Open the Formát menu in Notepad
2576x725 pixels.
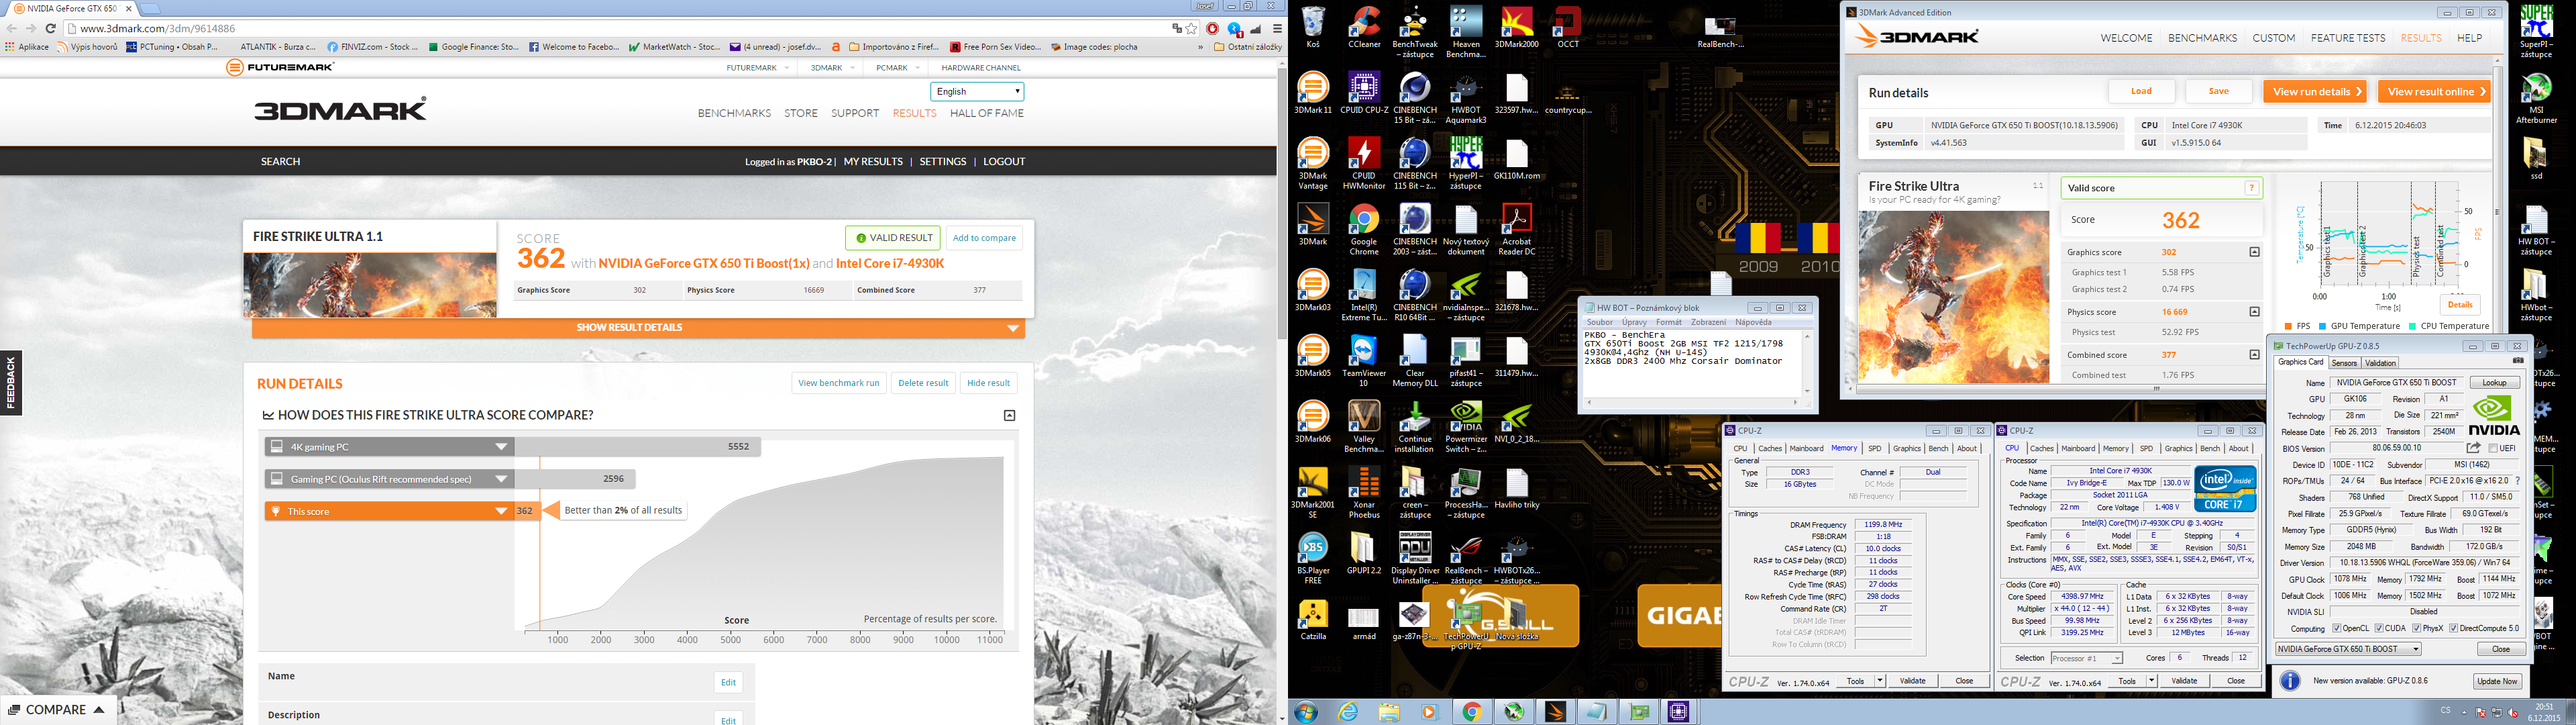pyautogui.click(x=1668, y=322)
